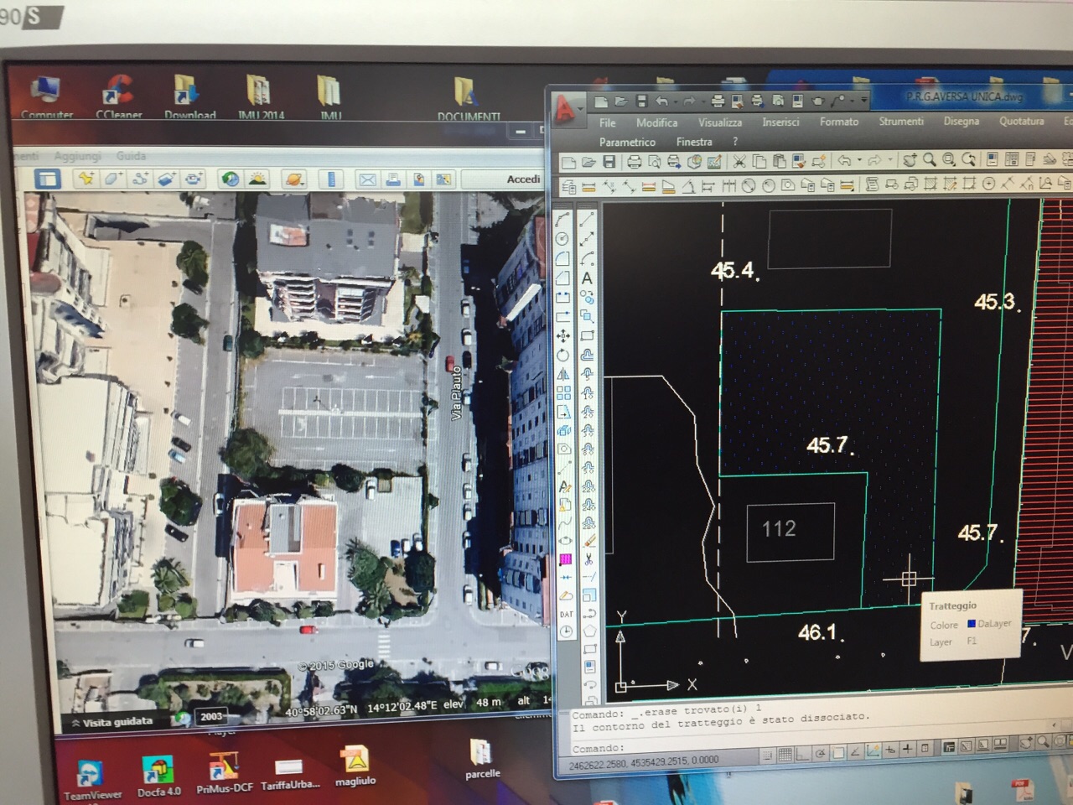Screen dimensions: 1073x805
Task: Click the Plot printer icon
Action: point(635,161)
